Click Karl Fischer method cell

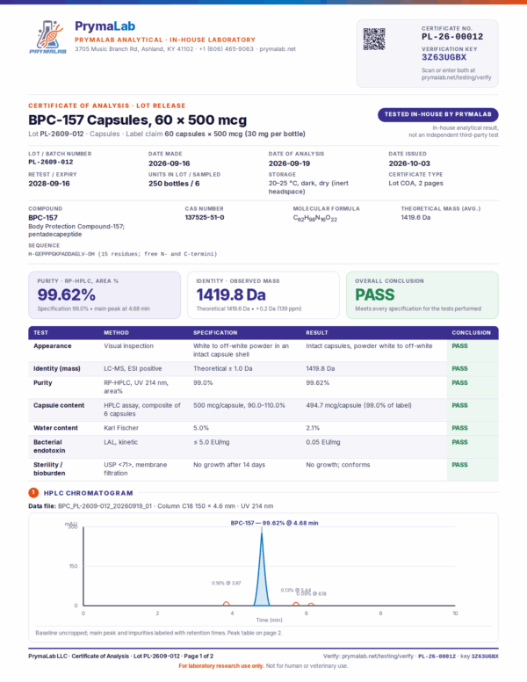click(121, 428)
